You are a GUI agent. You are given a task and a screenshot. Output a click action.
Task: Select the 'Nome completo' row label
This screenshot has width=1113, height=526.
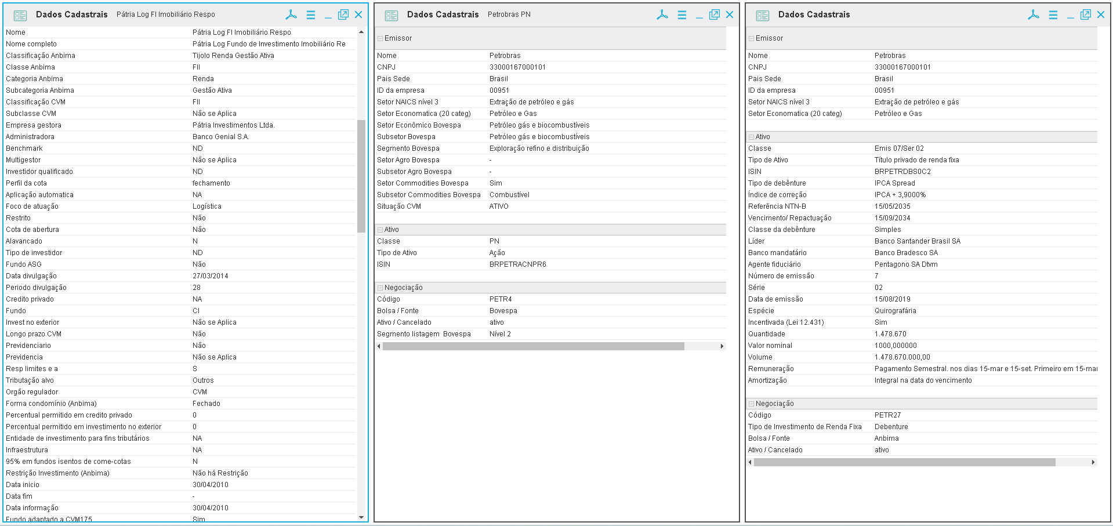click(31, 44)
